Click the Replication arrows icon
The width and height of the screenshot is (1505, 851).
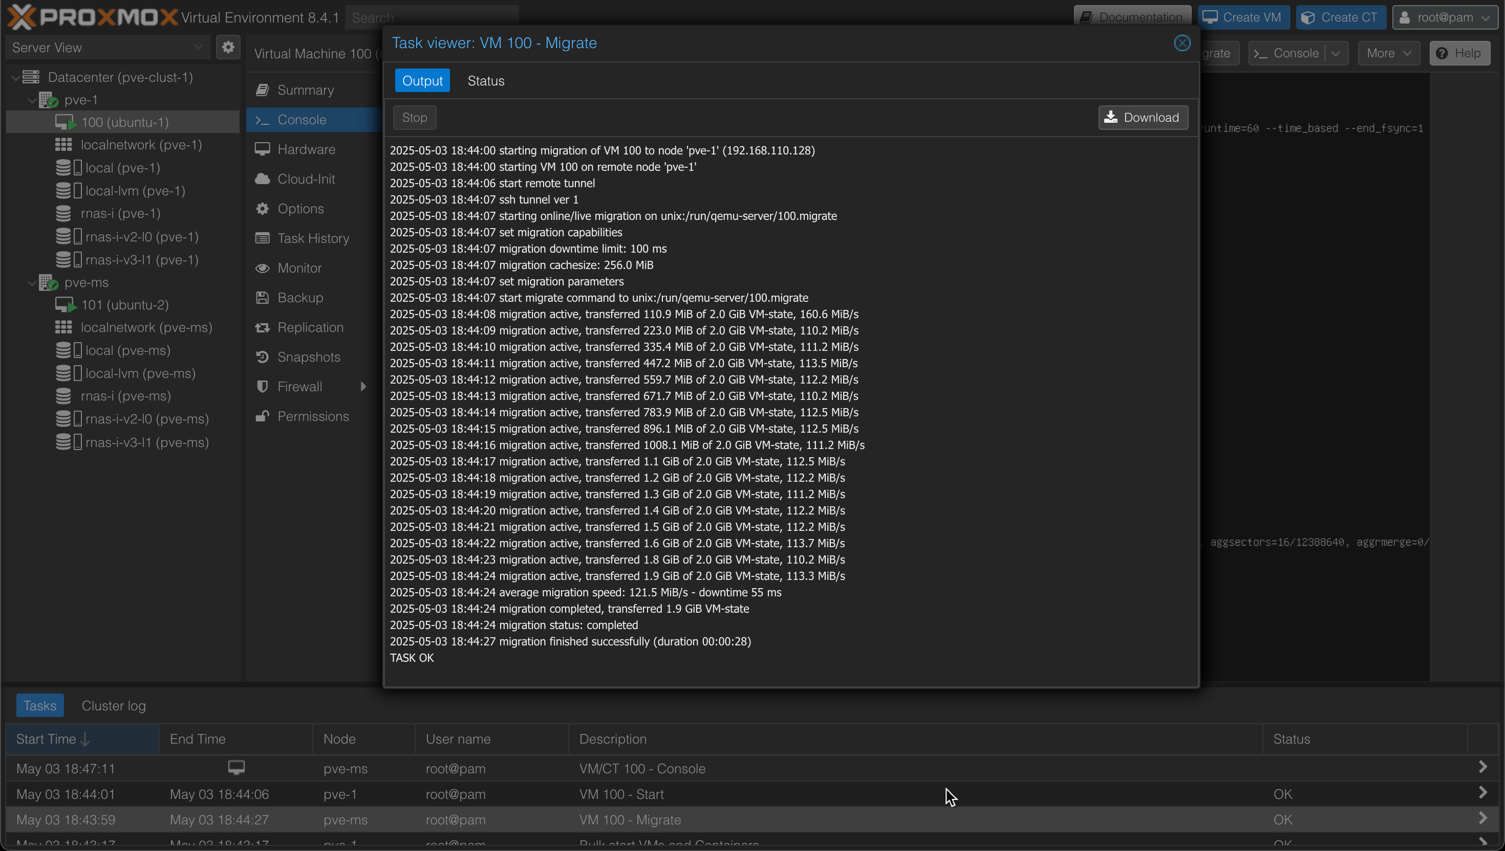click(x=262, y=327)
